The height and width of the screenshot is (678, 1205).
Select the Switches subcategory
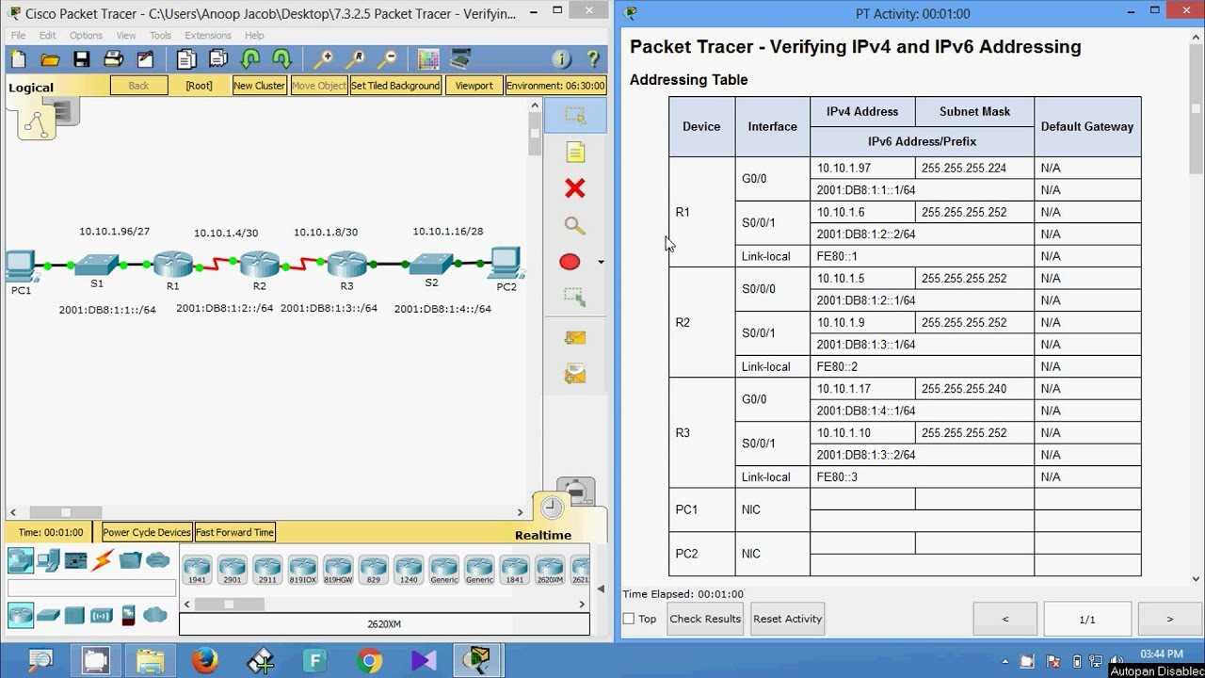click(48, 615)
